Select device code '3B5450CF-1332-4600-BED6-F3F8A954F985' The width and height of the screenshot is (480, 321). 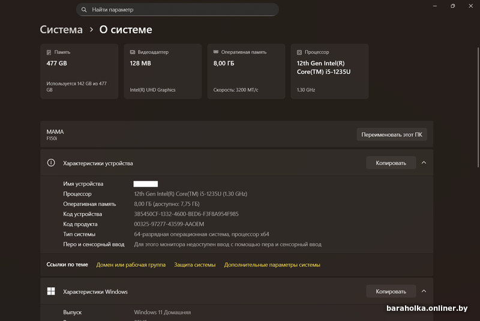pyautogui.click(x=186, y=214)
